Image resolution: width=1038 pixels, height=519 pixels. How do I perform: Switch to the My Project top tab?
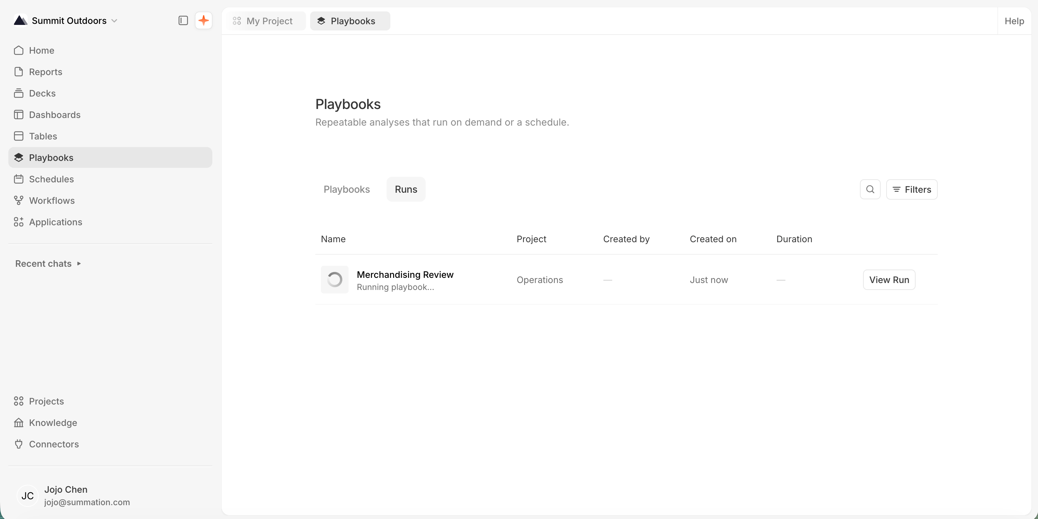pos(266,21)
